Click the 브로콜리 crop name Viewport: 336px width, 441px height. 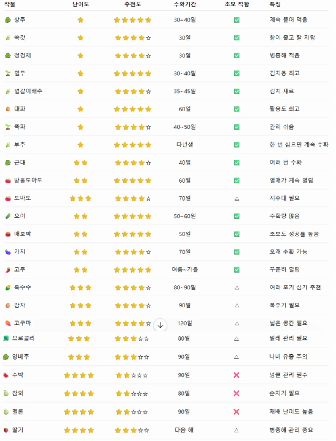click(x=23, y=338)
